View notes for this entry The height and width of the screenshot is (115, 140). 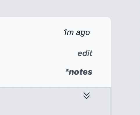pyautogui.click(x=79, y=72)
